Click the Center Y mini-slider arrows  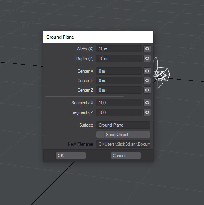click(147, 81)
